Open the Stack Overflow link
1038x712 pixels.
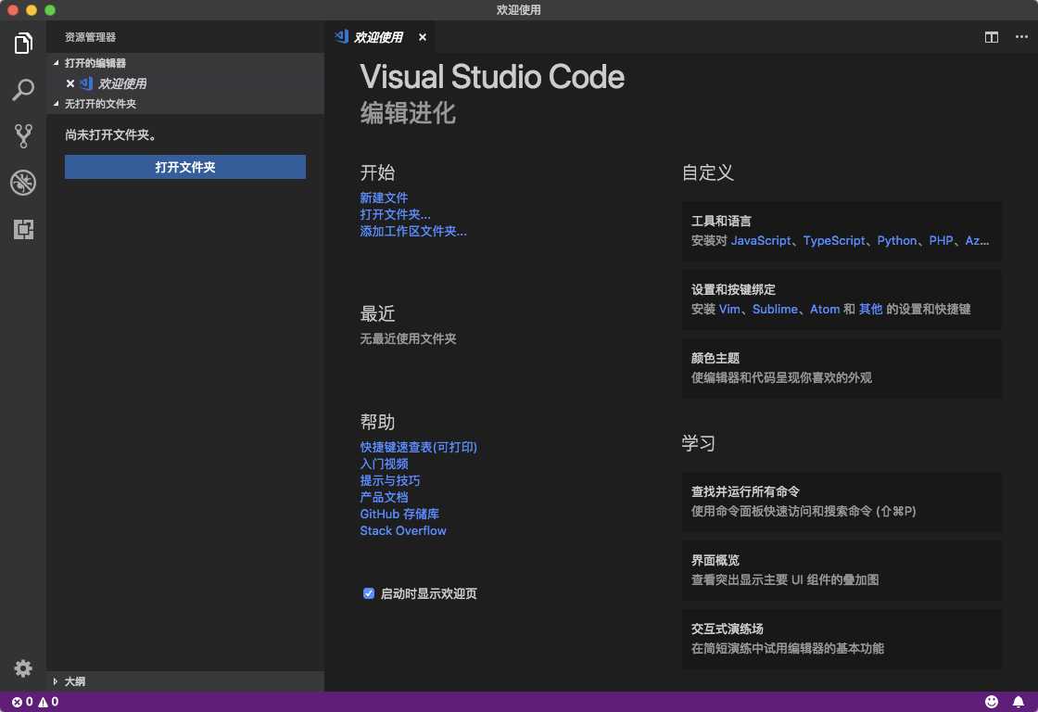[402, 530]
